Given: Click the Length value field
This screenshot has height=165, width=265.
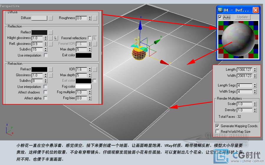Looking at the screenshot, I should (244, 69).
